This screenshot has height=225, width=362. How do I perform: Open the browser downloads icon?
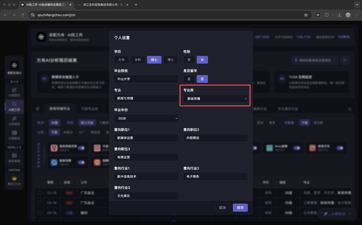point(340,15)
